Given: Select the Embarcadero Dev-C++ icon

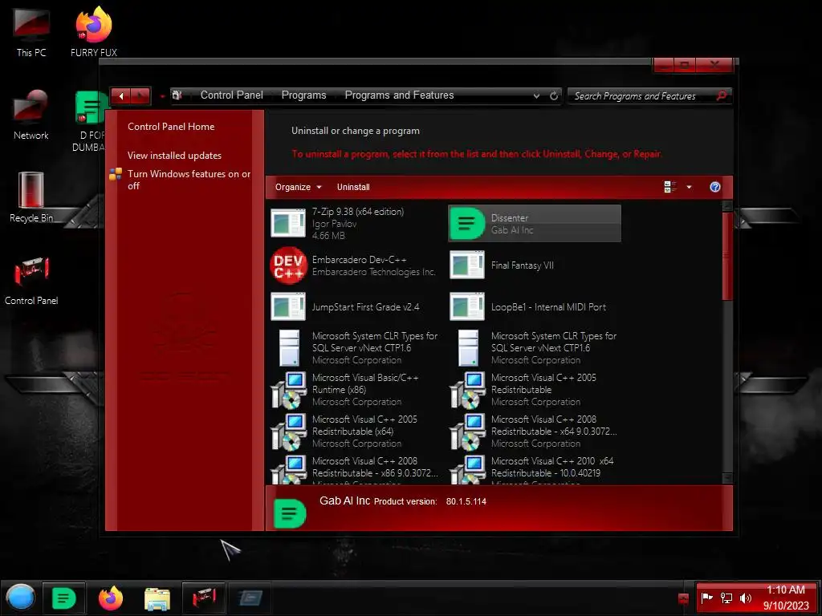Looking at the screenshot, I should click(288, 265).
